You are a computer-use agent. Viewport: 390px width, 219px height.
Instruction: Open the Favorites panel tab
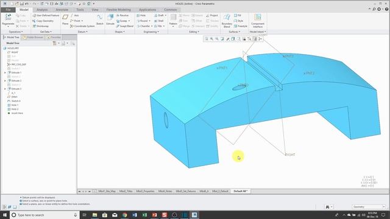tap(54, 37)
